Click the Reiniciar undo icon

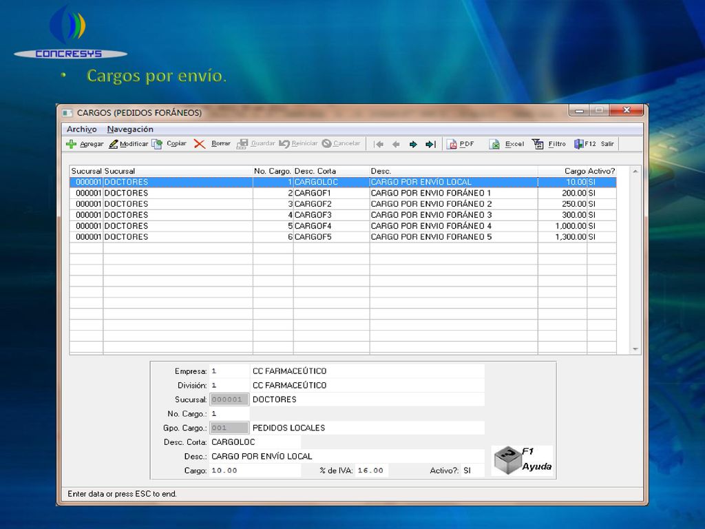284,144
